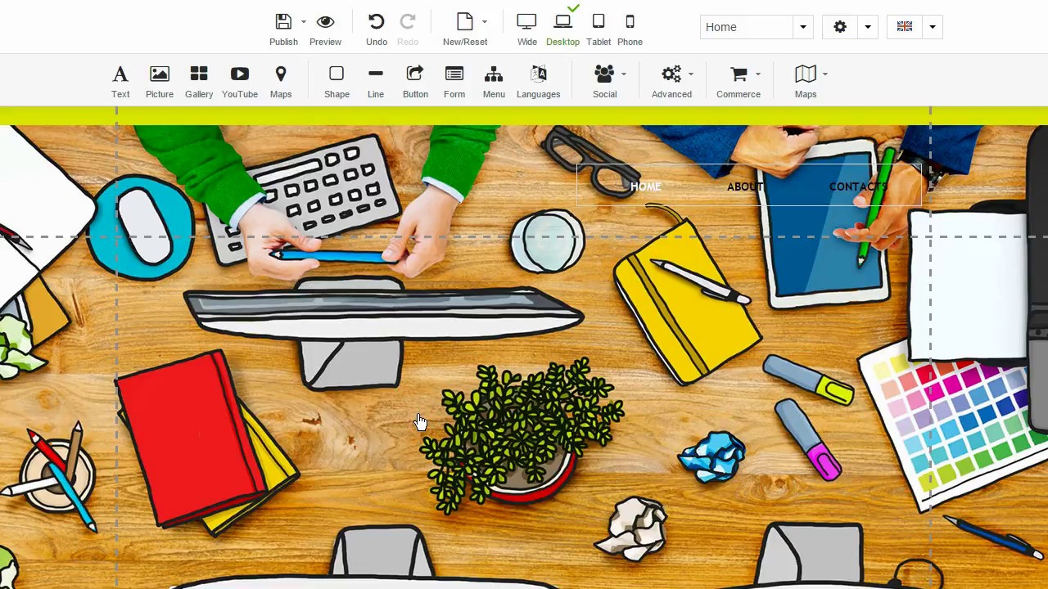Insert a Line element
1048x589 pixels.
(376, 82)
